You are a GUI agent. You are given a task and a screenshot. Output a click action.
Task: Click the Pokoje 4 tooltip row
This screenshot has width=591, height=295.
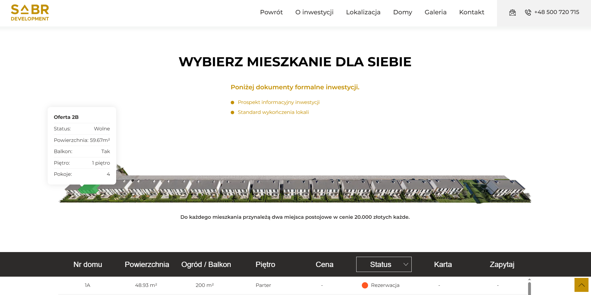[x=82, y=174]
